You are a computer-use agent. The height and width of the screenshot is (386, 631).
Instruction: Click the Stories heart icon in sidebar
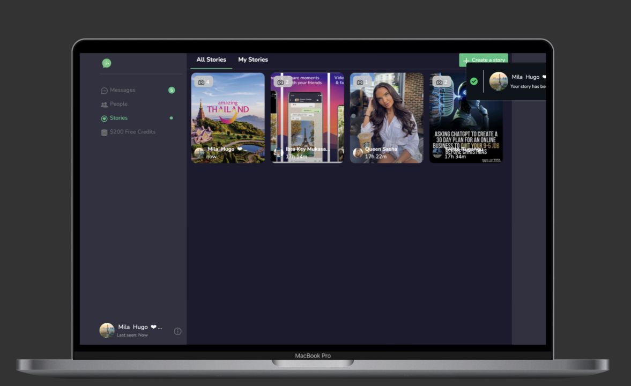[x=104, y=118]
